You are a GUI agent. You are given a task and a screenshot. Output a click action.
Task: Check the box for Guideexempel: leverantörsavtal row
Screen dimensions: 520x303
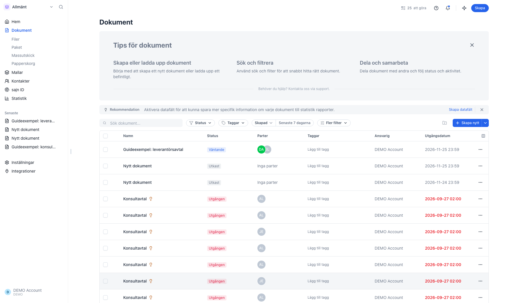pos(105,149)
